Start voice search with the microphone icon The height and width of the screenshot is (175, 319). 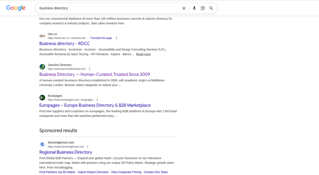(x=194, y=8)
